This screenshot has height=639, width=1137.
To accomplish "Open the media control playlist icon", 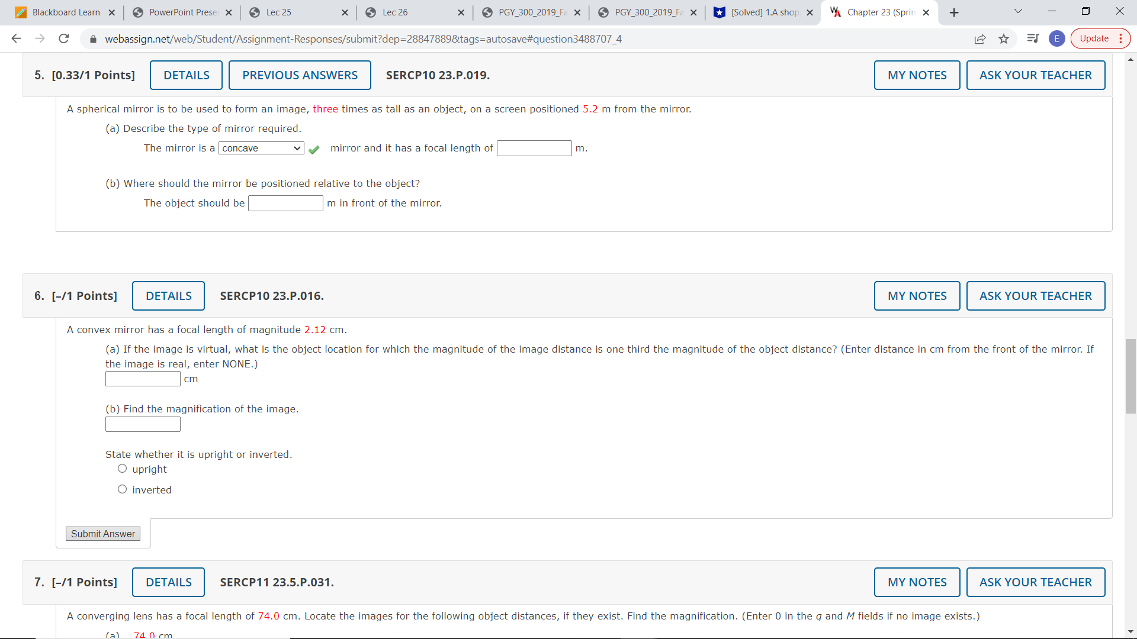I will (1033, 38).
